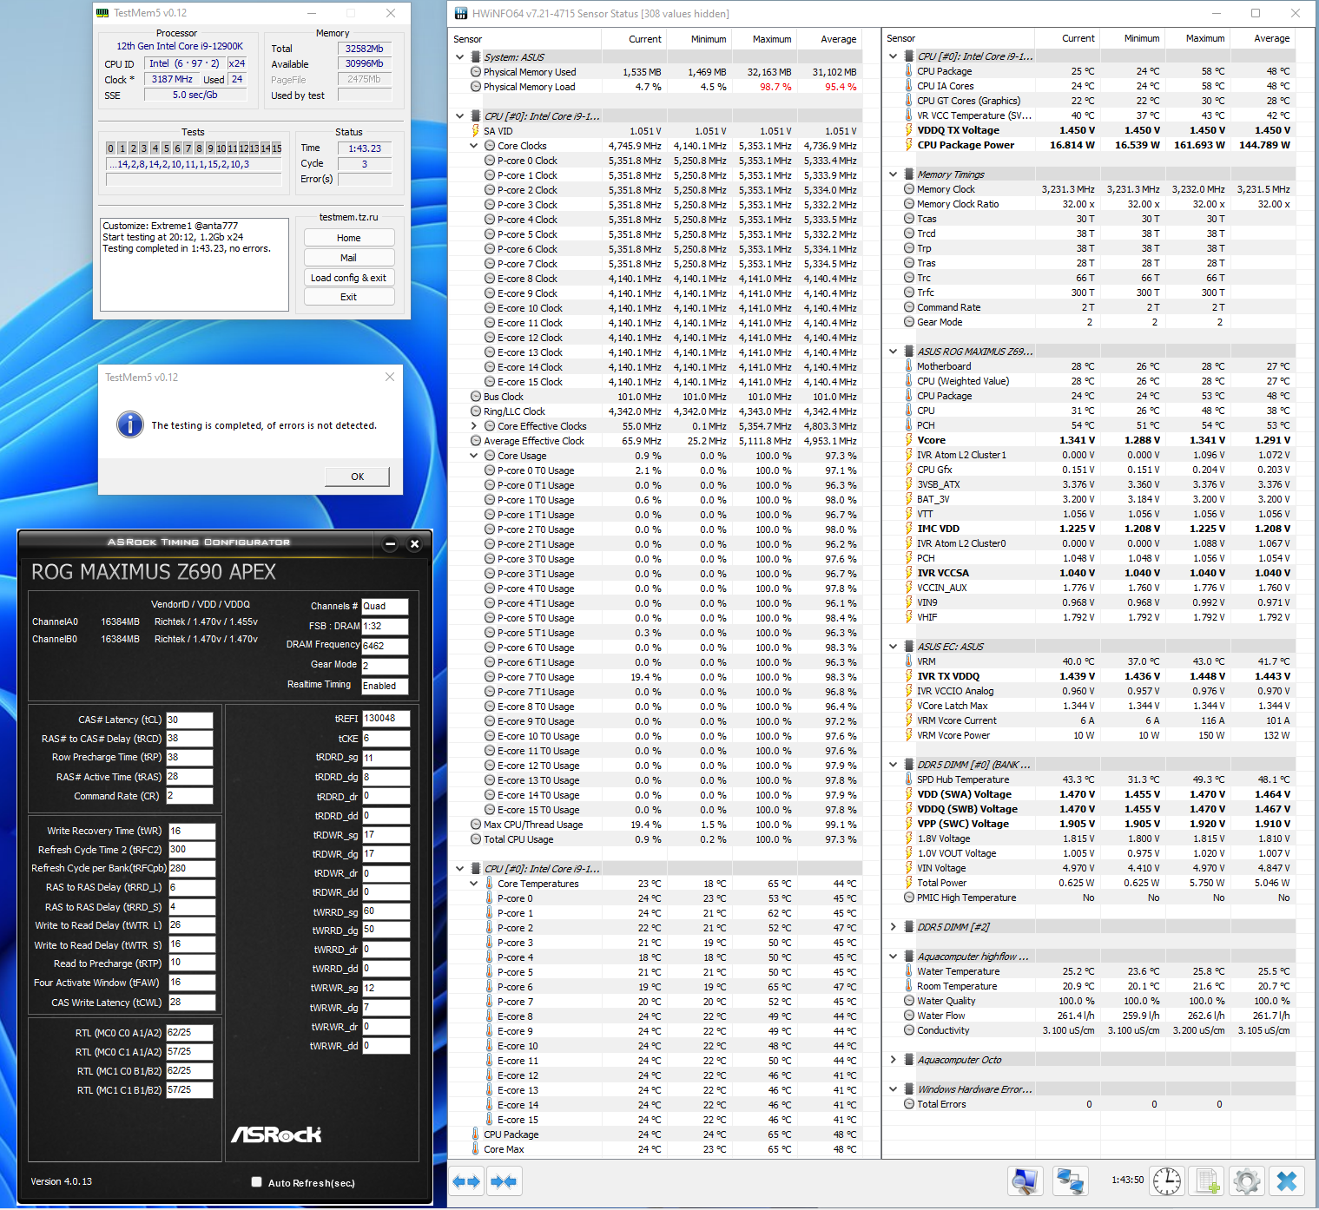The height and width of the screenshot is (1210, 1319).
Task: Open the testmem.tz.ru link
Action: pyautogui.click(x=348, y=217)
